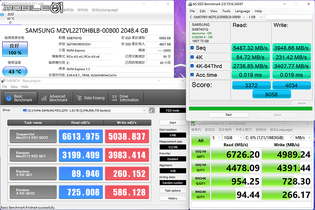Open the AS SSD Tools menu
The image size is (315, 210).
226,11
